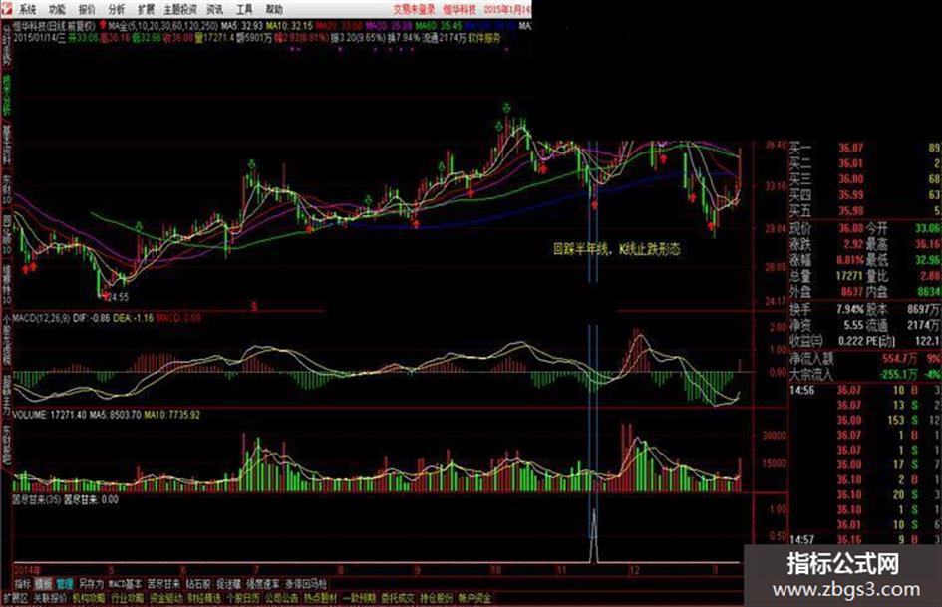Switch to the 涨停回马枪 template tab
This screenshot has height=607, width=942.
tap(306, 583)
